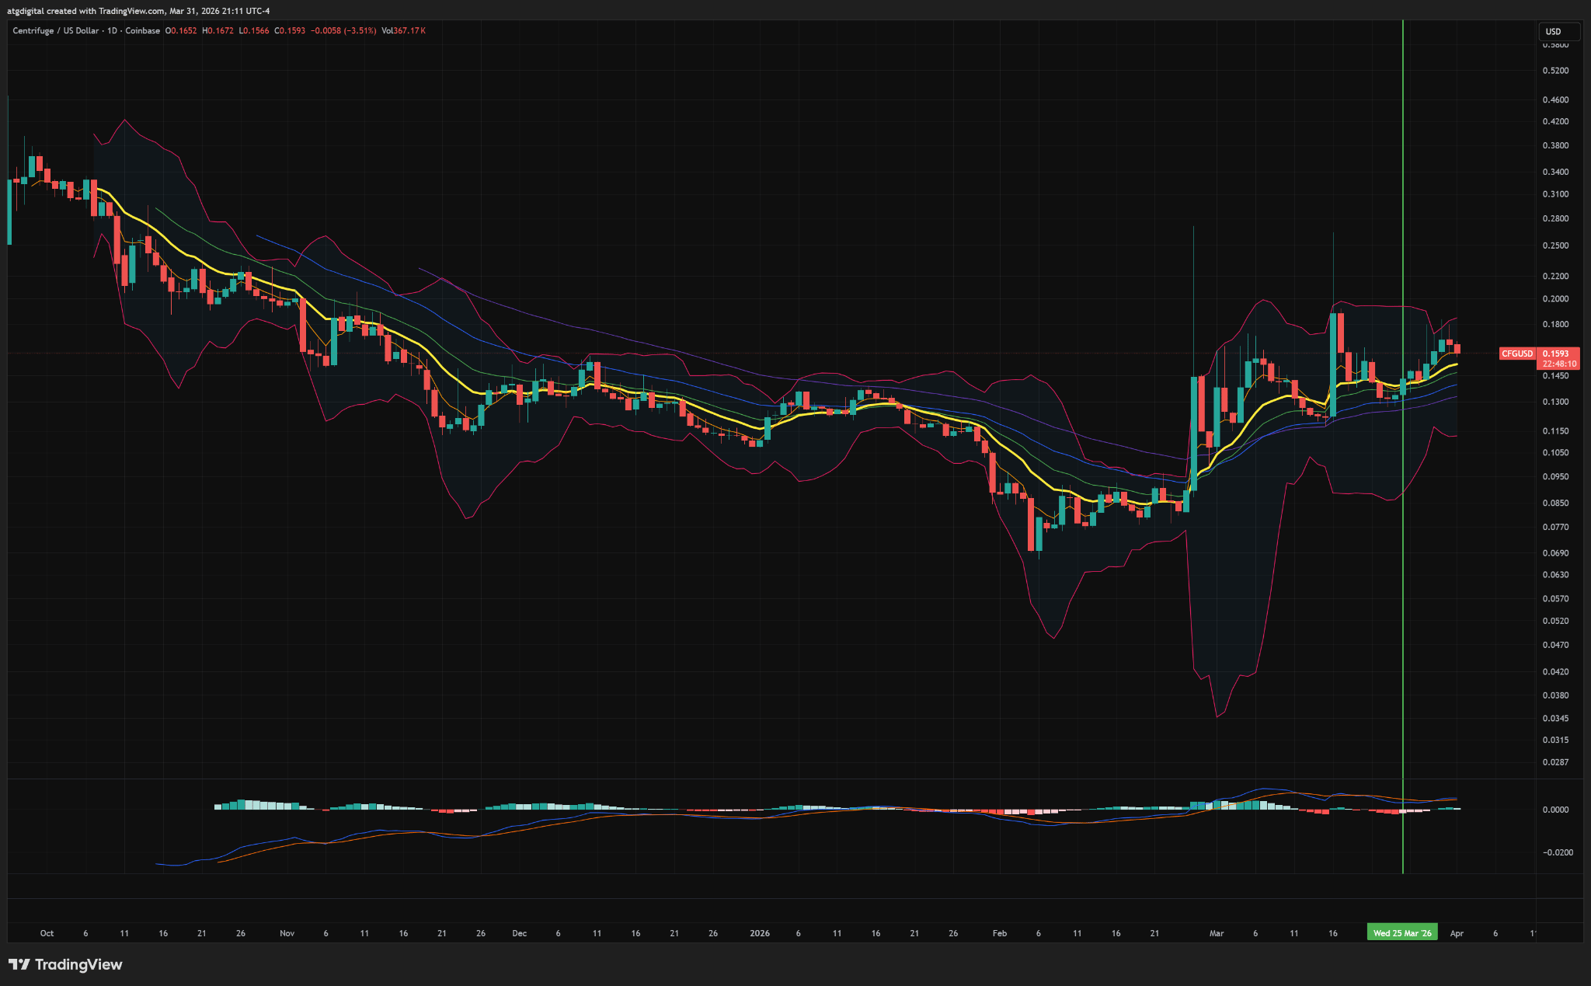Click the 0.2000 price scale label
1591x986 pixels.
[x=1554, y=299]
